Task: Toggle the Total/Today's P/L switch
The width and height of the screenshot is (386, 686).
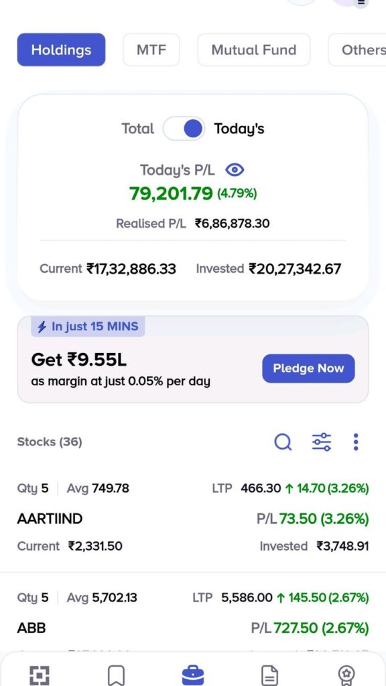Action: (184, 129)
